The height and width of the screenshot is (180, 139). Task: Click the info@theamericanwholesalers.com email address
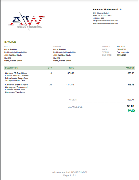tap(105, 21)
